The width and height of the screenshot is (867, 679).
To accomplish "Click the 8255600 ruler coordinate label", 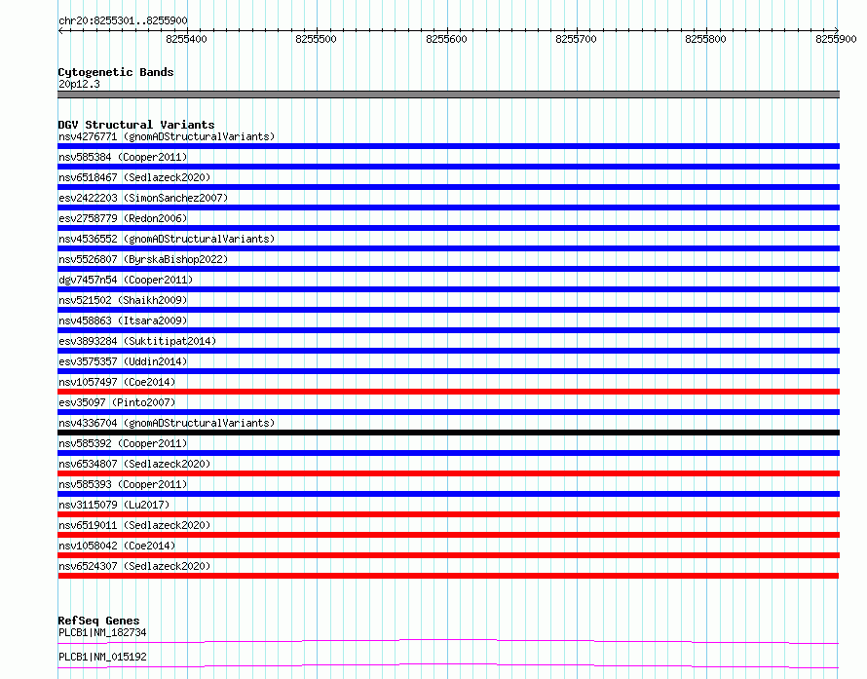I will click(x=446, y=39).
